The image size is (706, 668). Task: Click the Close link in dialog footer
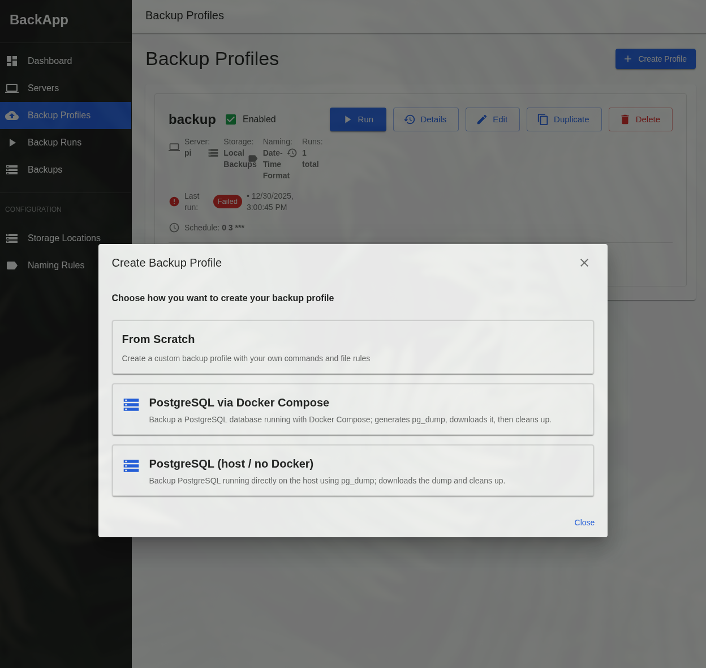(584, 523)
